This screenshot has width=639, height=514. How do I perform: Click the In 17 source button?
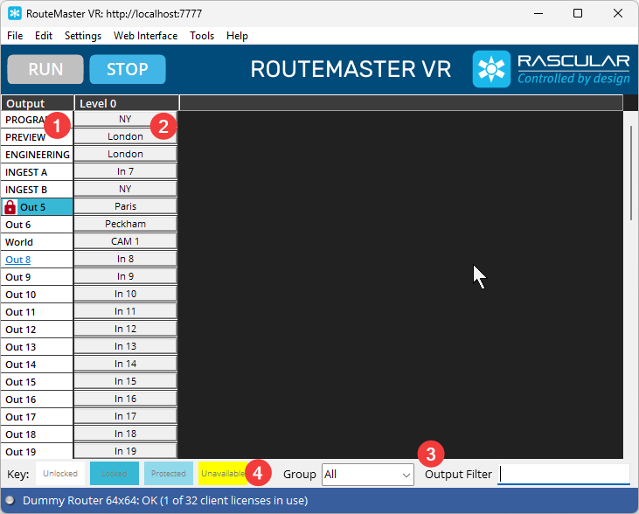pyautogui.click(x=125, y=417)
